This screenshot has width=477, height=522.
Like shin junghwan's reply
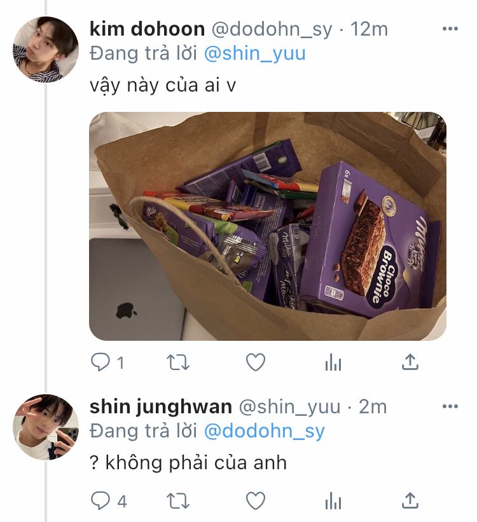[256, 500]
